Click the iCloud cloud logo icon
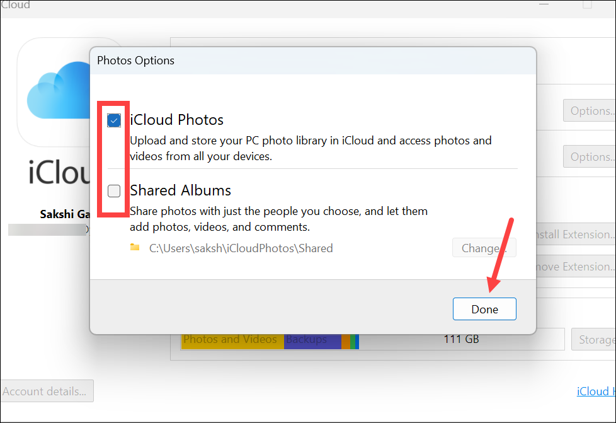This screenshot has height=423, width=616. [59, 90]
